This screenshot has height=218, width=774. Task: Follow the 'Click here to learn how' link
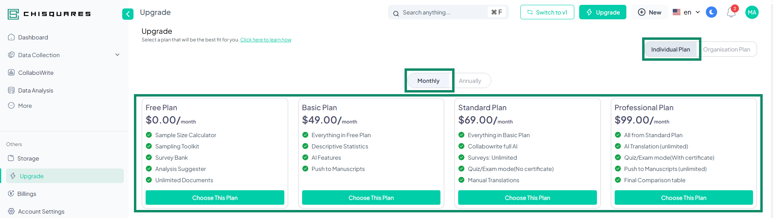point(265,40)
